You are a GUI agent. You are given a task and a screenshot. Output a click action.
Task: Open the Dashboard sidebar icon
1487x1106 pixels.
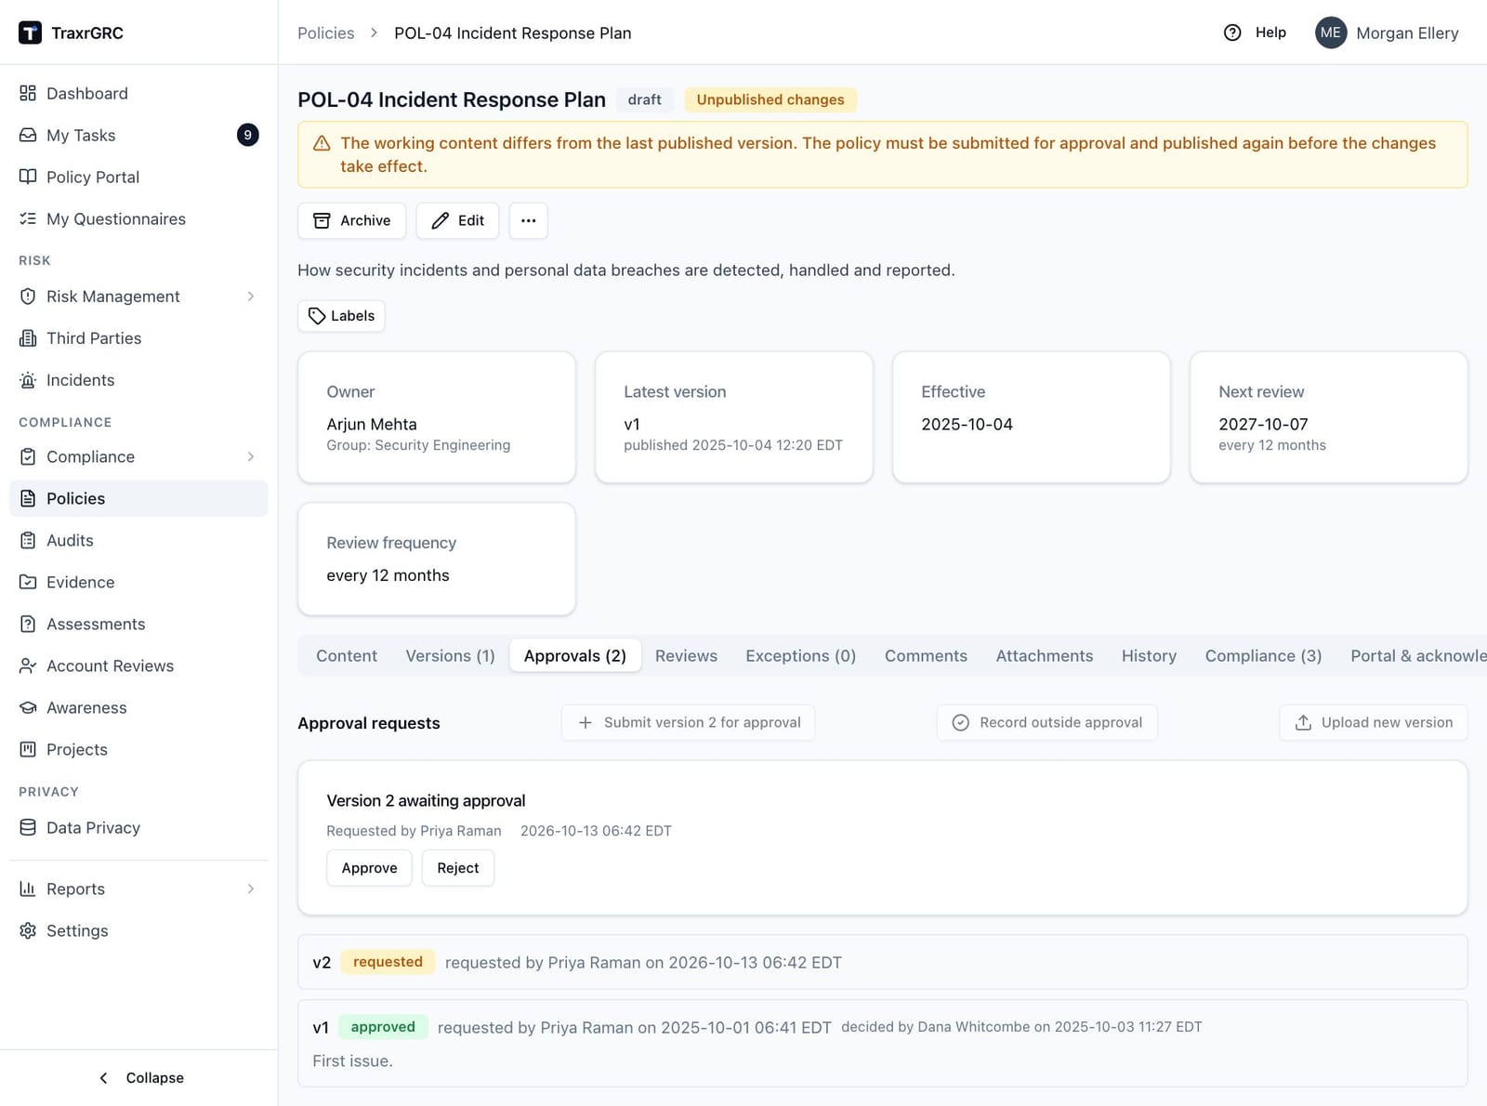28,93
